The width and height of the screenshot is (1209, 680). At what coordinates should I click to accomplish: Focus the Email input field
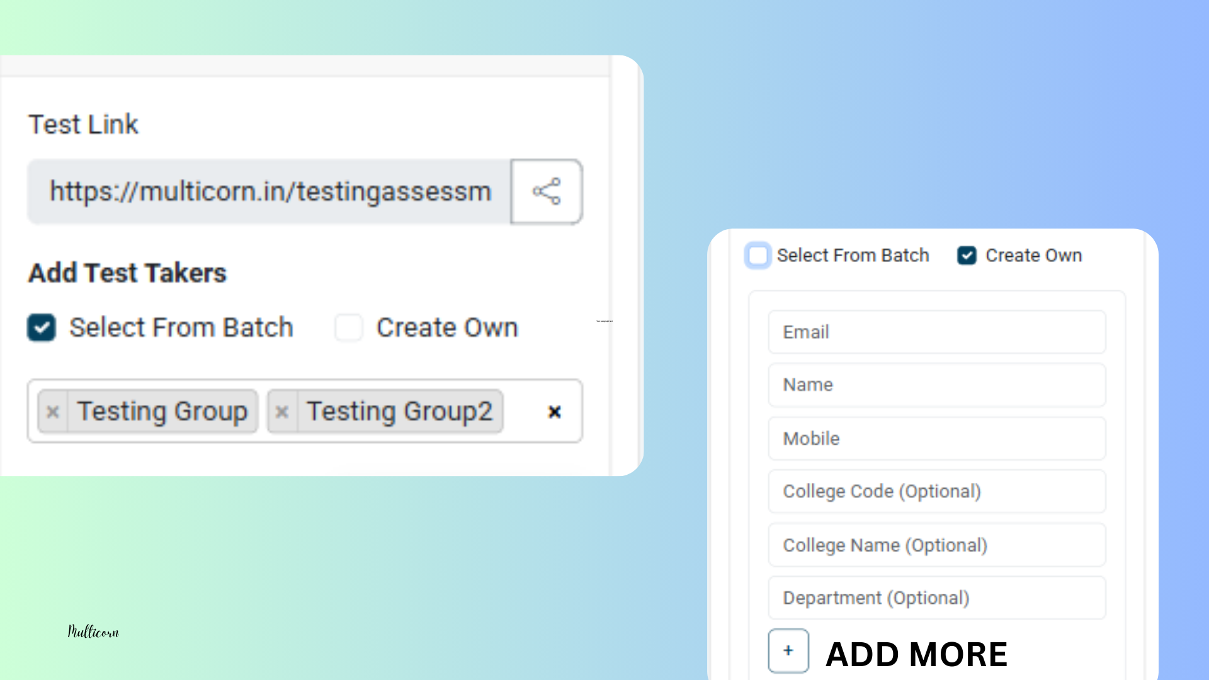pyautogui.click(x=936, y=332)
